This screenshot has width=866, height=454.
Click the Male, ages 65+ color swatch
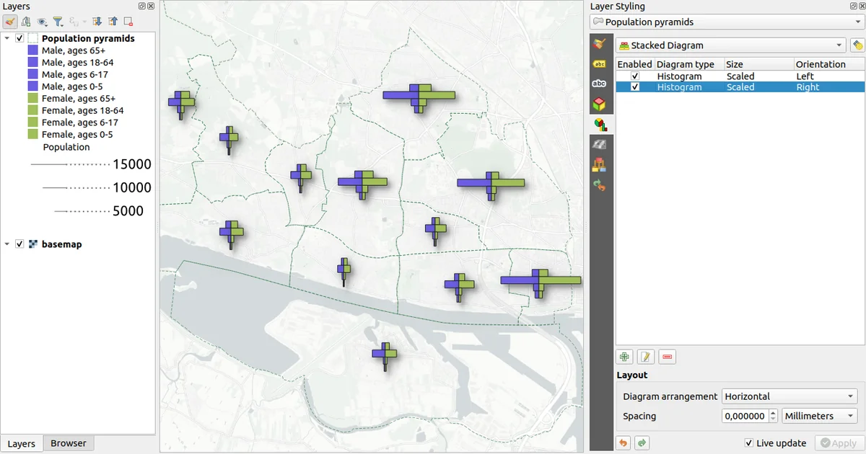(32, 51)
